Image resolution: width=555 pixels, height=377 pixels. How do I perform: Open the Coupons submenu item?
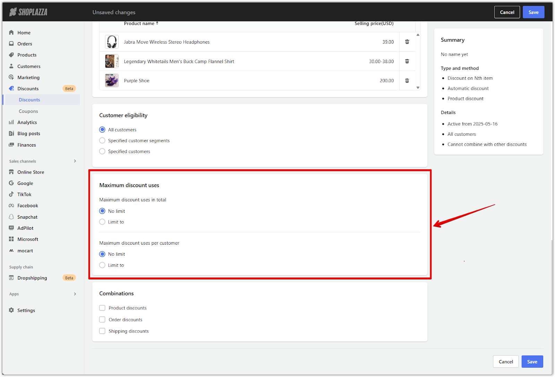point(28,111)
